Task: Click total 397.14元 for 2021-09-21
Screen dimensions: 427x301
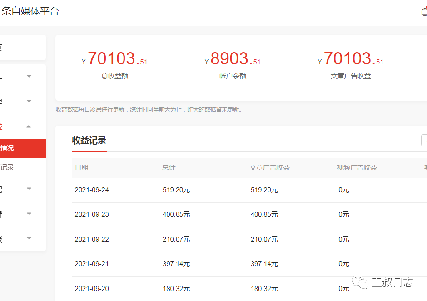Action: 176,264
